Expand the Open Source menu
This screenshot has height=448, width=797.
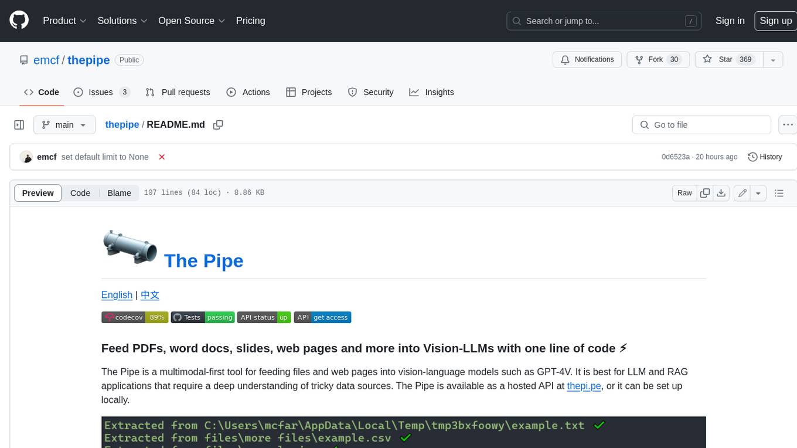192,21
